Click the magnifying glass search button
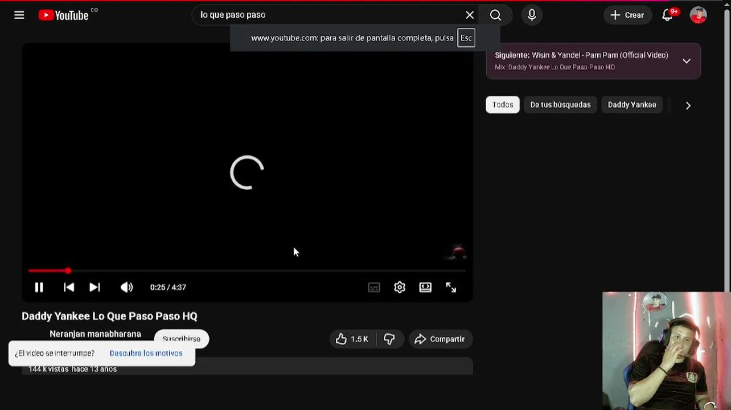 coord(495,15)
